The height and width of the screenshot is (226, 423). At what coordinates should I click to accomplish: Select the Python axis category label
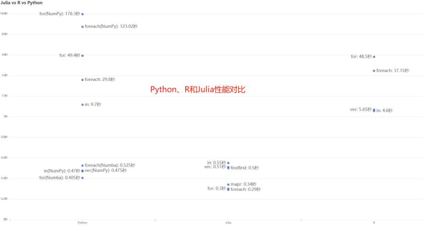click(82, 222)
